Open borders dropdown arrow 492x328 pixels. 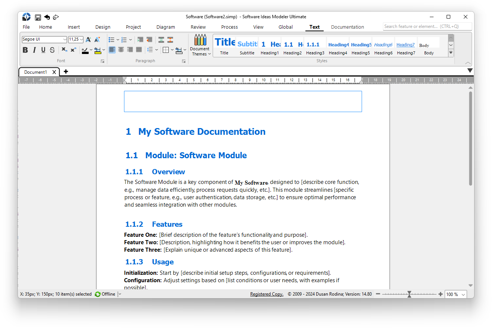(172, 50)
